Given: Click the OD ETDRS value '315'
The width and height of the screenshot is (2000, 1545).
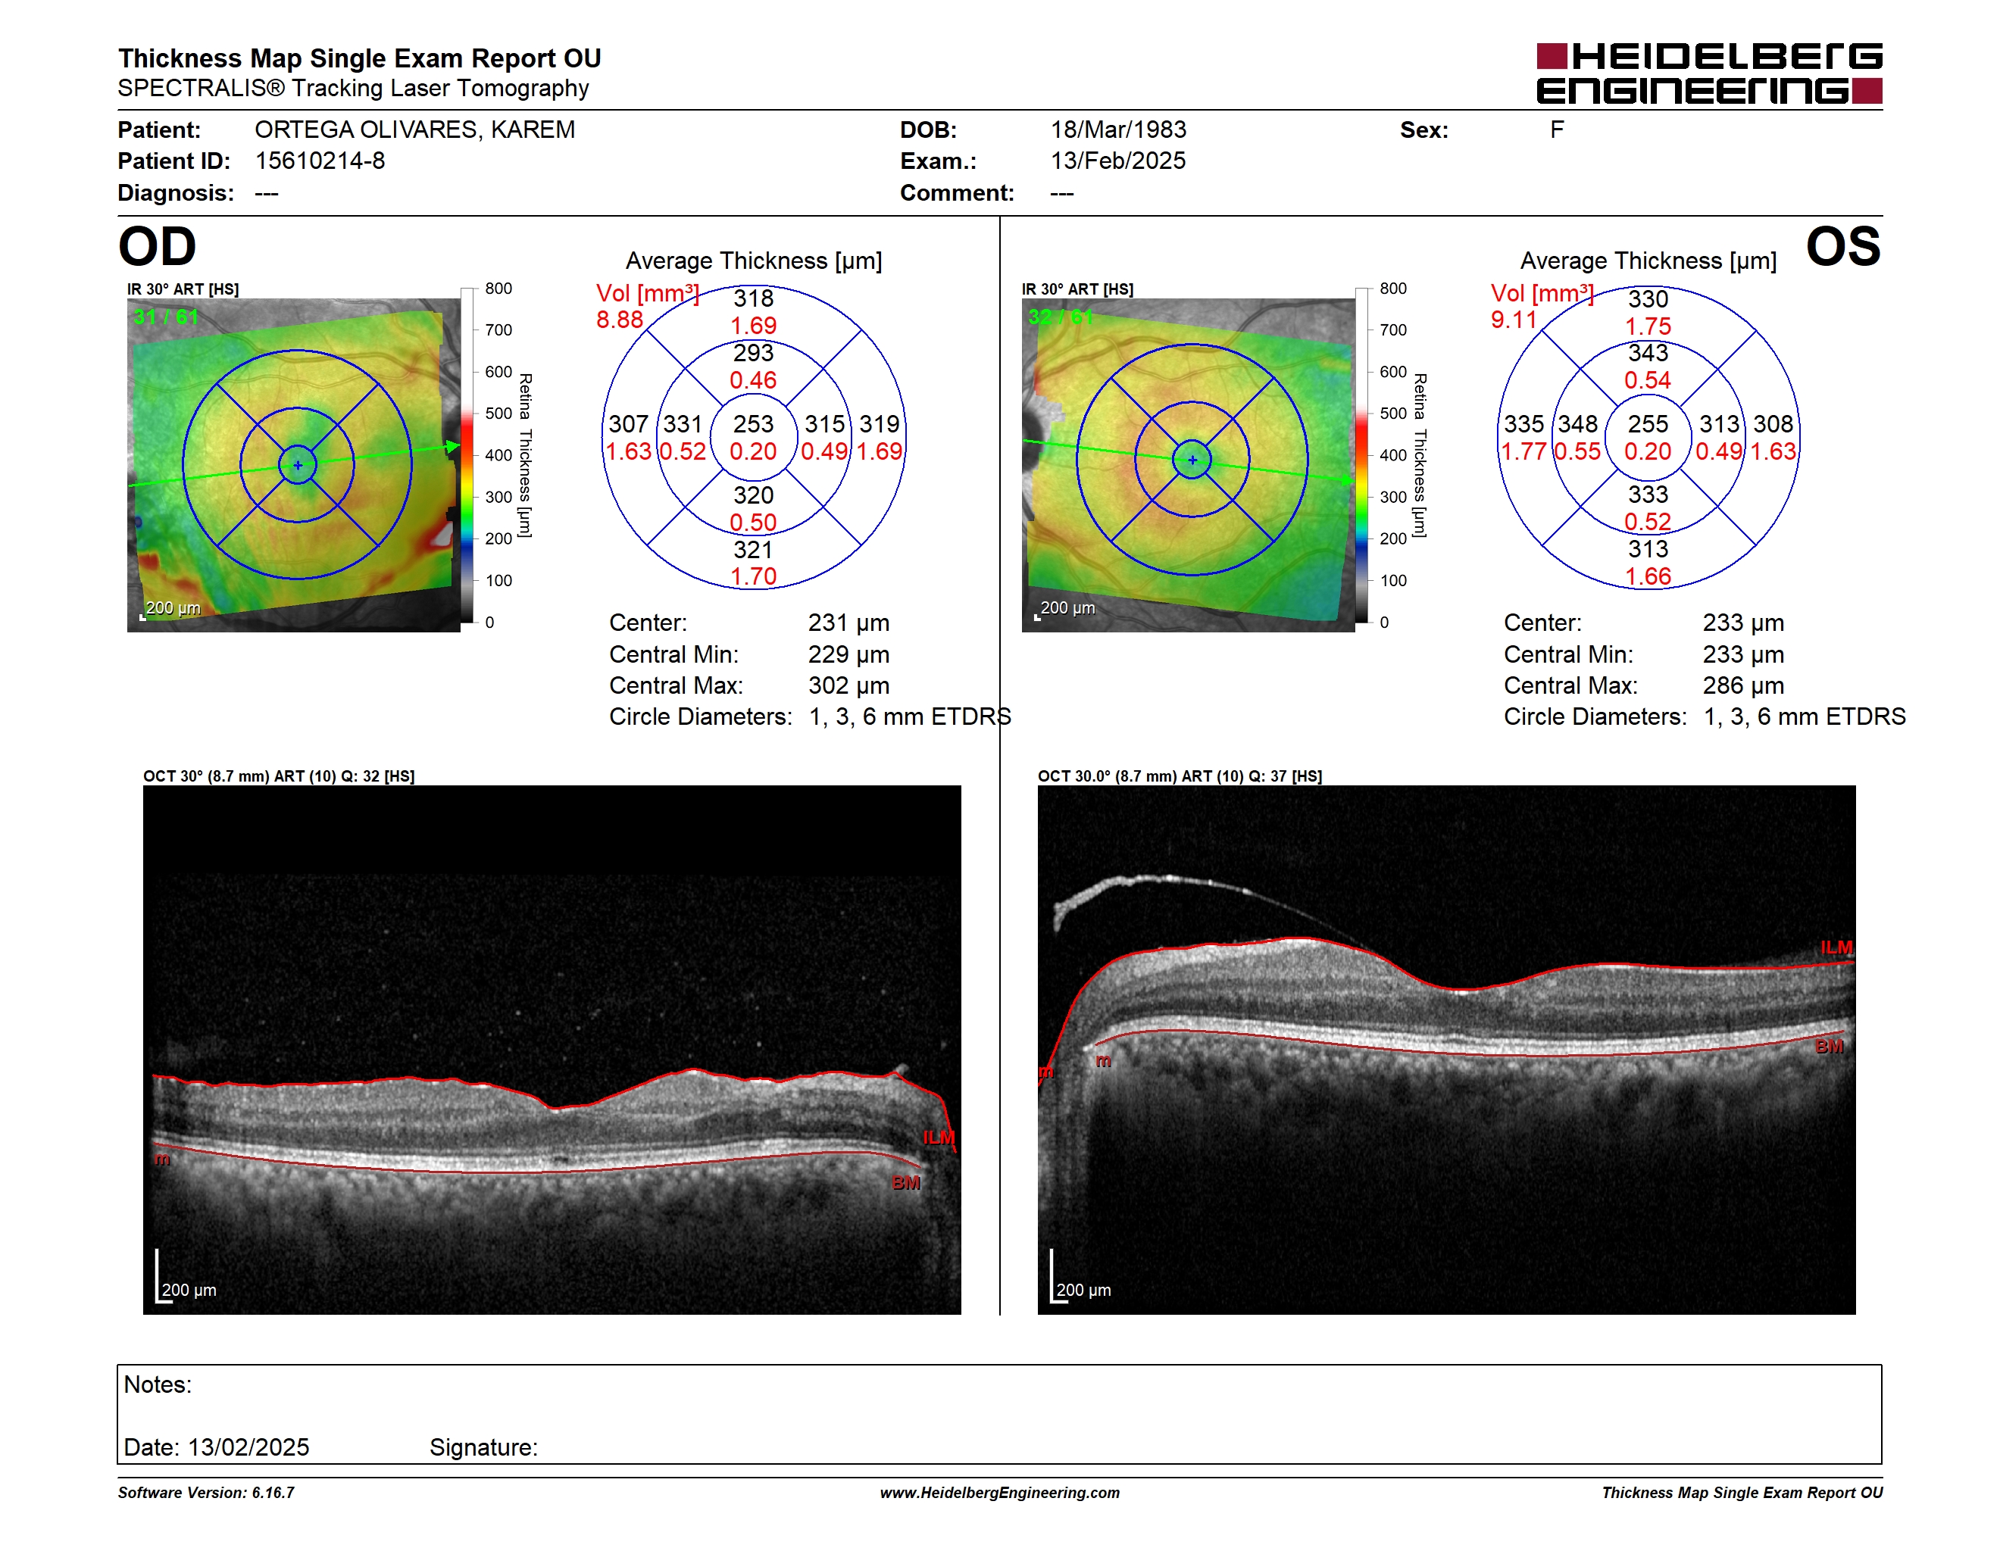Looking at the screenshot, I should coord(825,425).
